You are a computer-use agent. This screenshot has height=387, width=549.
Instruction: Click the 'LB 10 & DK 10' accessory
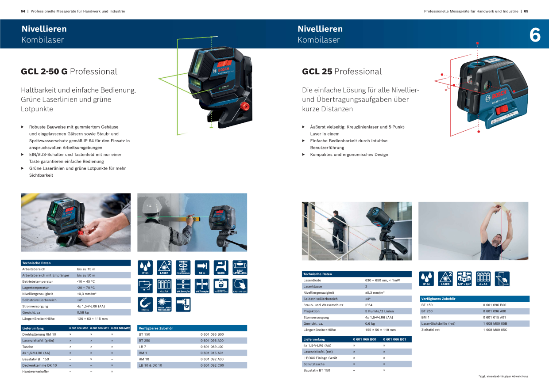point(151,365)
